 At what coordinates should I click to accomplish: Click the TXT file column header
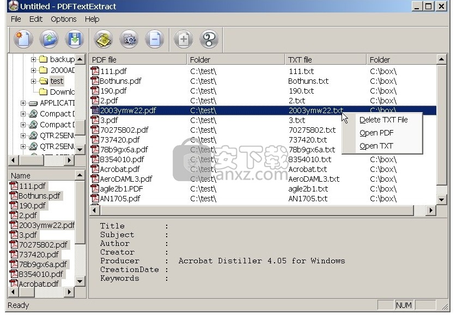[326, 60]
